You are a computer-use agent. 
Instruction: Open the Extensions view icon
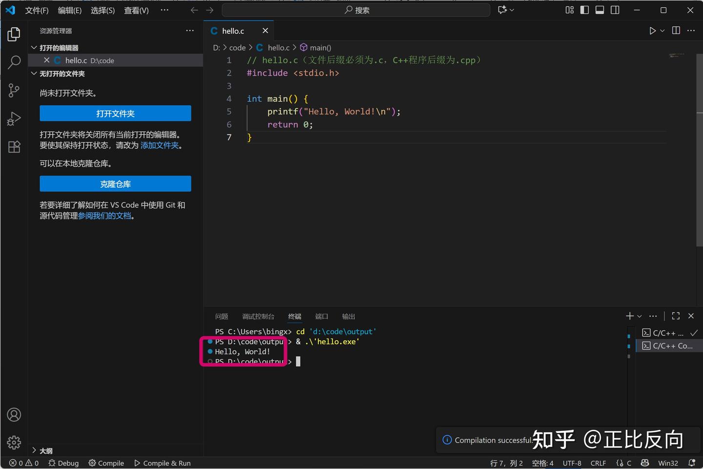click(x=14, y=146)
